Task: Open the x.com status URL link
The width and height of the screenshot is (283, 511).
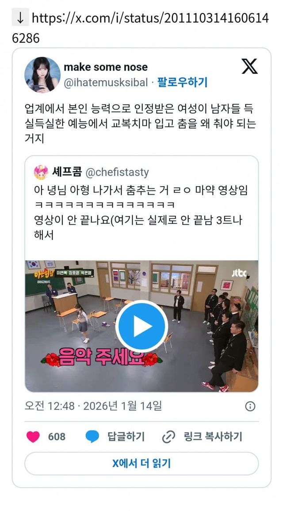Action: [140, 28]
